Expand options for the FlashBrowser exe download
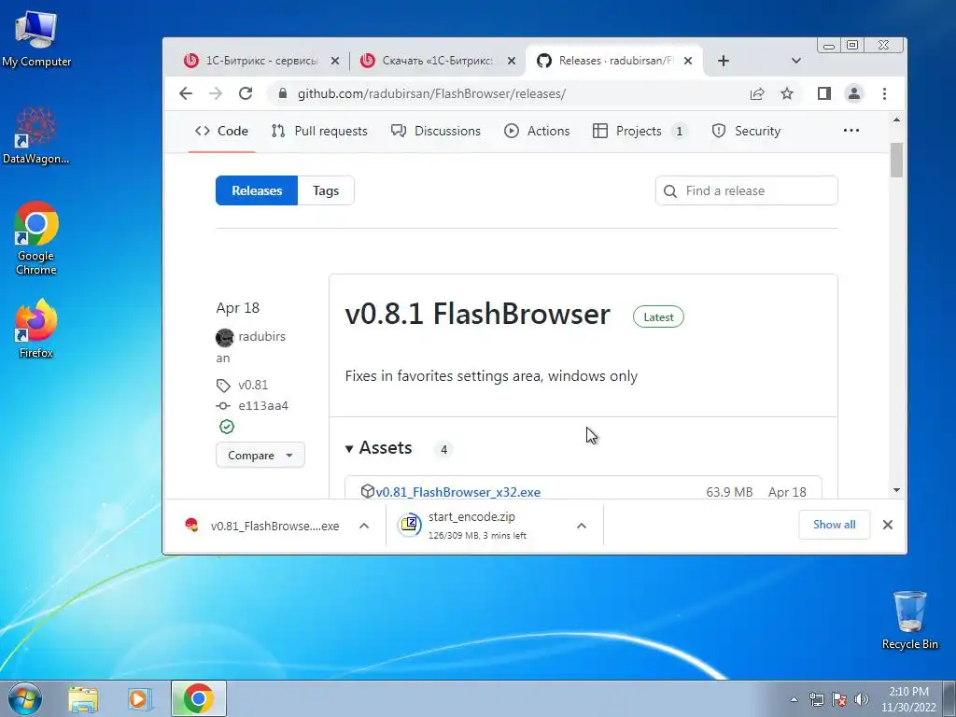This screenshot has width=956, height=717. [364, 526]
